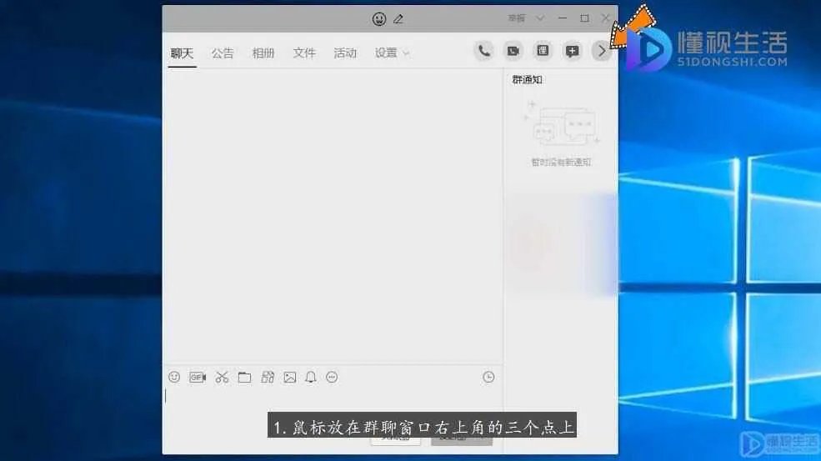Open the apps grid icon in chat toolbar
Image resolution: width=821 pixels, height=461 pixels.
(x=268, y=377)
